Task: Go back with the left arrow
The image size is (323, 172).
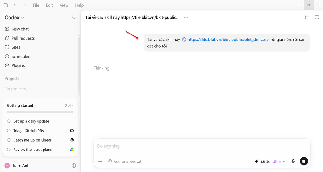Action: pos(15,5)
